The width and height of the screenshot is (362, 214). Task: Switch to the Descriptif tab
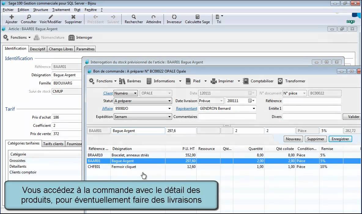pos(38,49)
